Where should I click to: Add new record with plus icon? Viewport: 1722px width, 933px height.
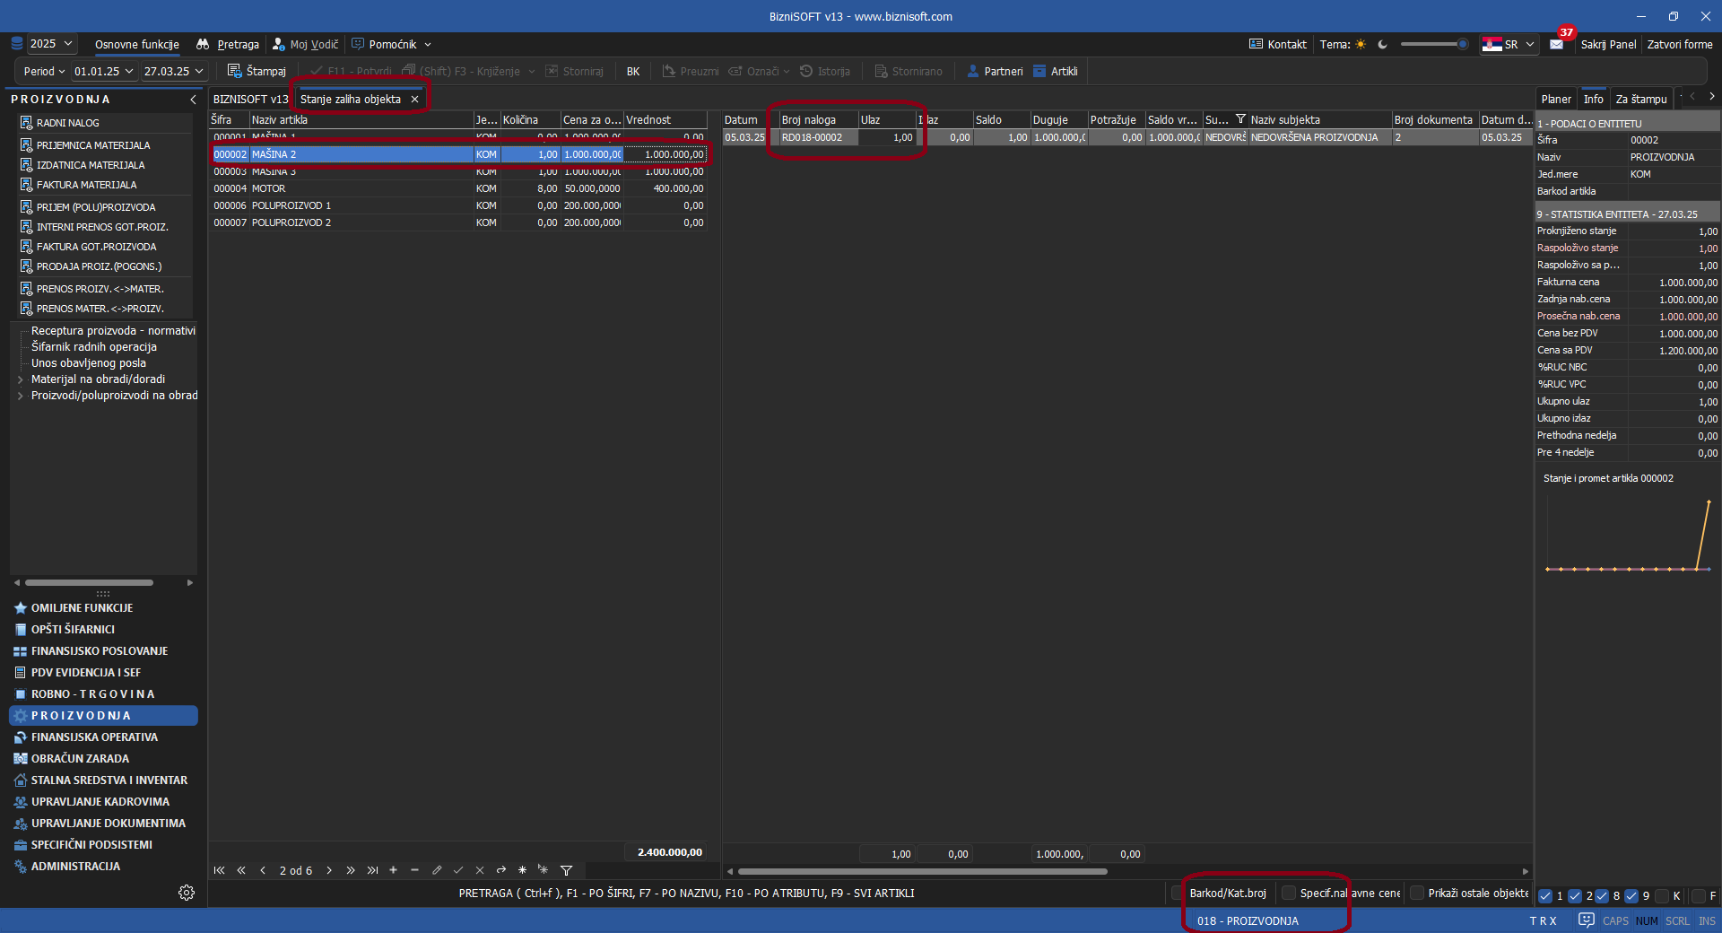393,870
